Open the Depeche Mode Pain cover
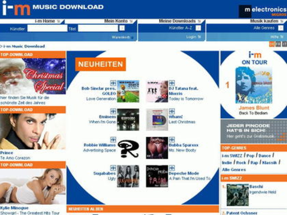Image resolution: width=287 pixels, height=215 pixels. (x=157, y=176)
